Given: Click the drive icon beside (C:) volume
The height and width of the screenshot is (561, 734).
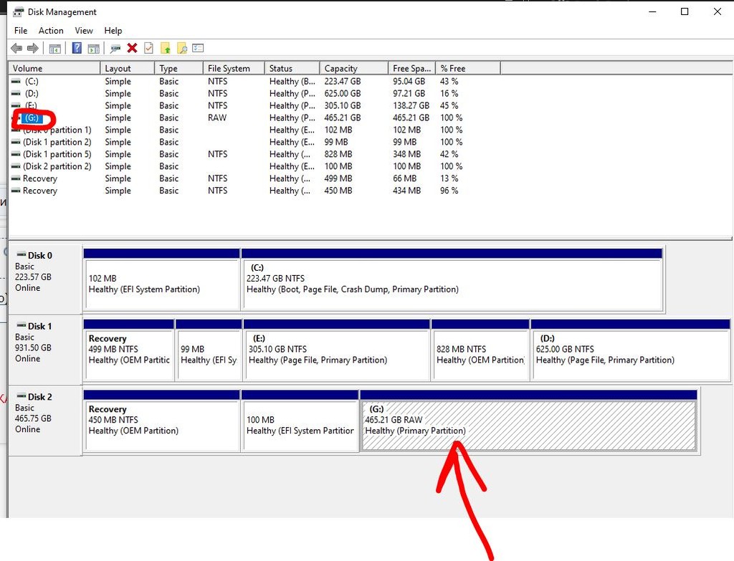Looking at the screenshot, I should (16, 82).
